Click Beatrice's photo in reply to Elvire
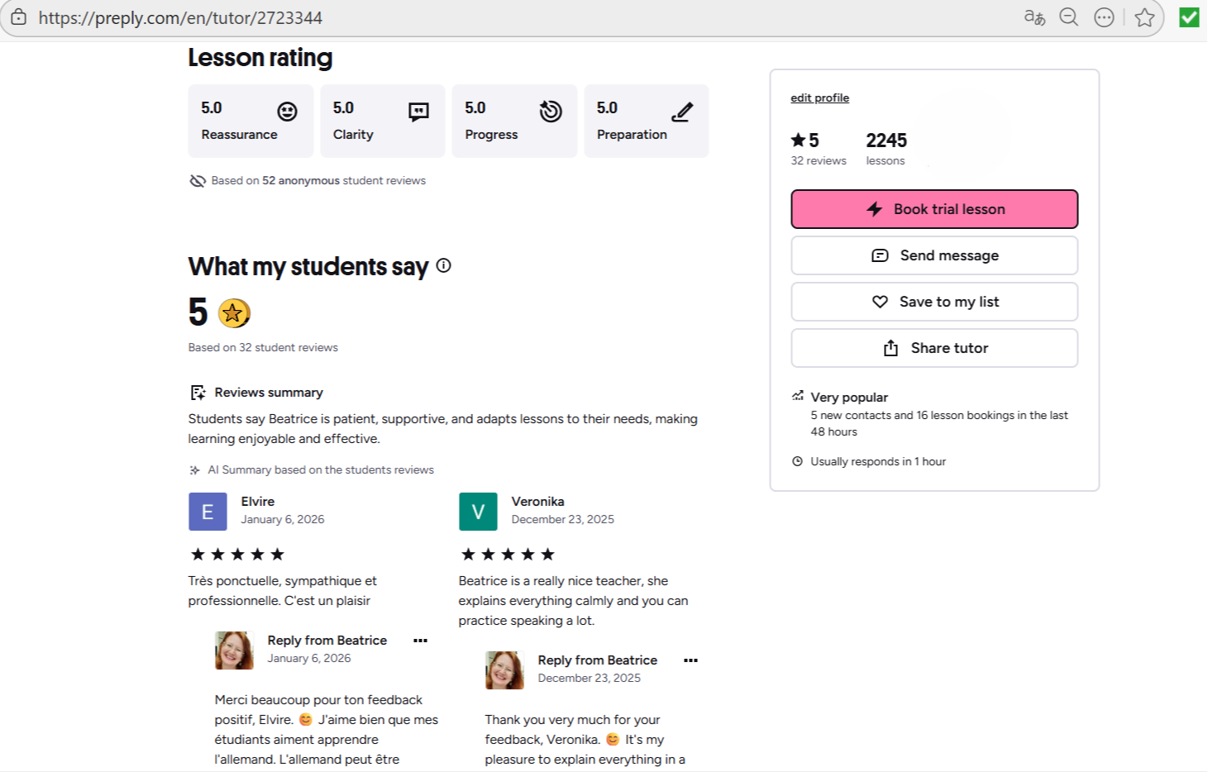This screenshot has height=772, width=1208. [234, 650]
